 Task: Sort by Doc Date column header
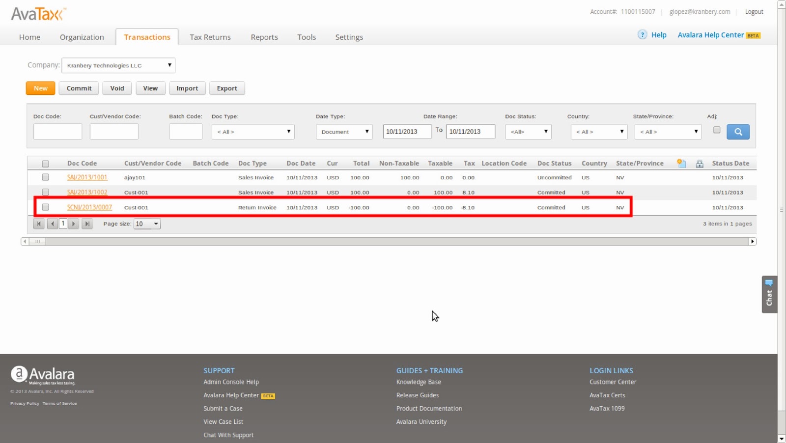click(301, 164)
